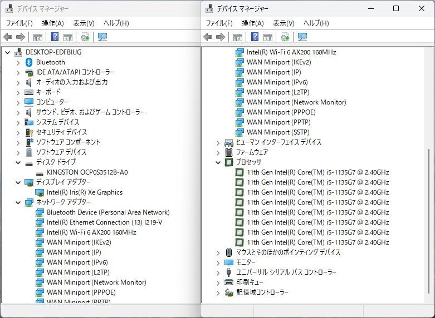435x318 pixels.
Task: Open ヘルプ(H) menu in left window
Action: click(116, 23)
